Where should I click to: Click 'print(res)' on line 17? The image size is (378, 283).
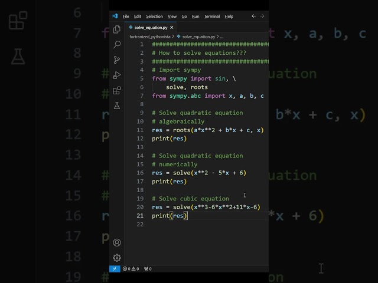[x=170, y=182]
